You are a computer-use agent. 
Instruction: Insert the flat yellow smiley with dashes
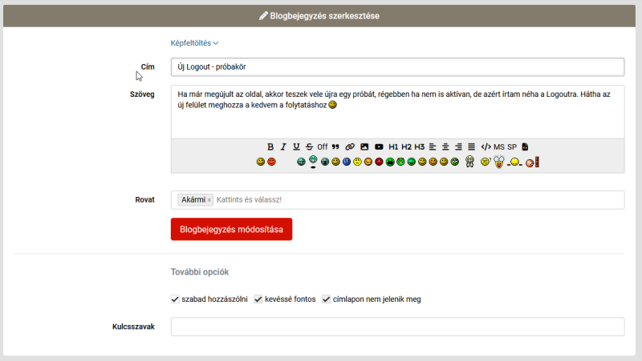pyautogui.click(x=514, y=162)
